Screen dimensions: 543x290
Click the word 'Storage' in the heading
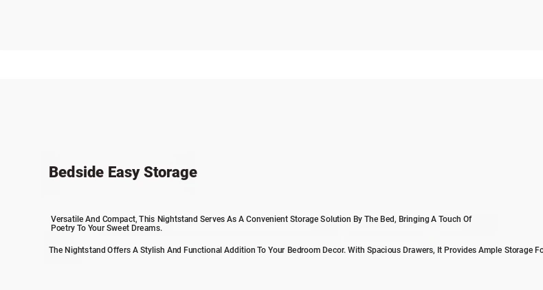click(x=170, y=172)
